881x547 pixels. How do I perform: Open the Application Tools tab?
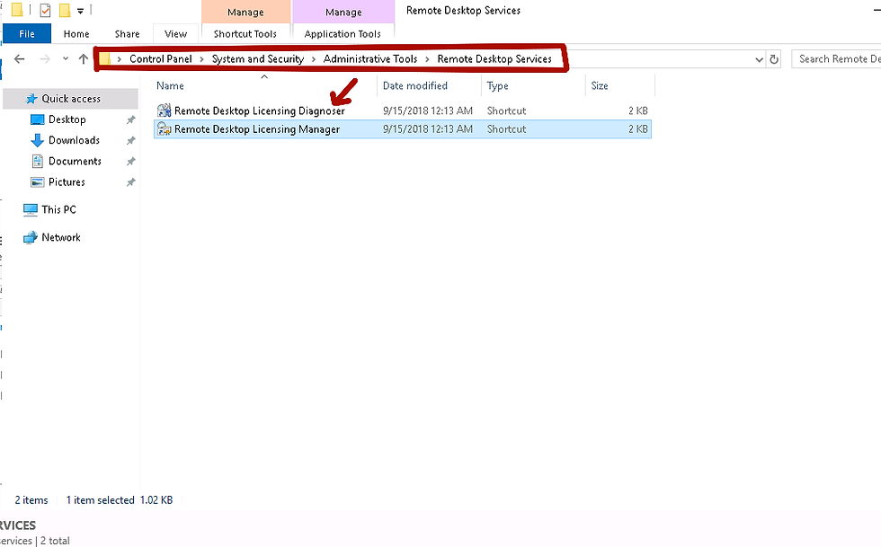coord(343,34)
